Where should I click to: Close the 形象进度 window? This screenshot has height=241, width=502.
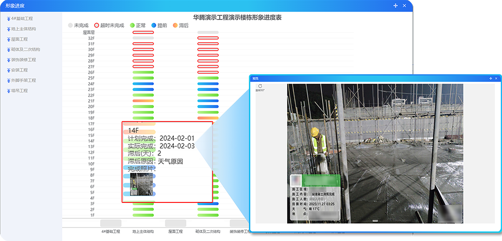(404, 6)
